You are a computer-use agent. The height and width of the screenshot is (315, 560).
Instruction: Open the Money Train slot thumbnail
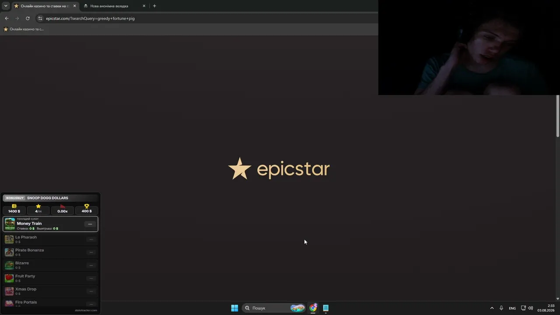pyautogui.click(x=10, y=224)
